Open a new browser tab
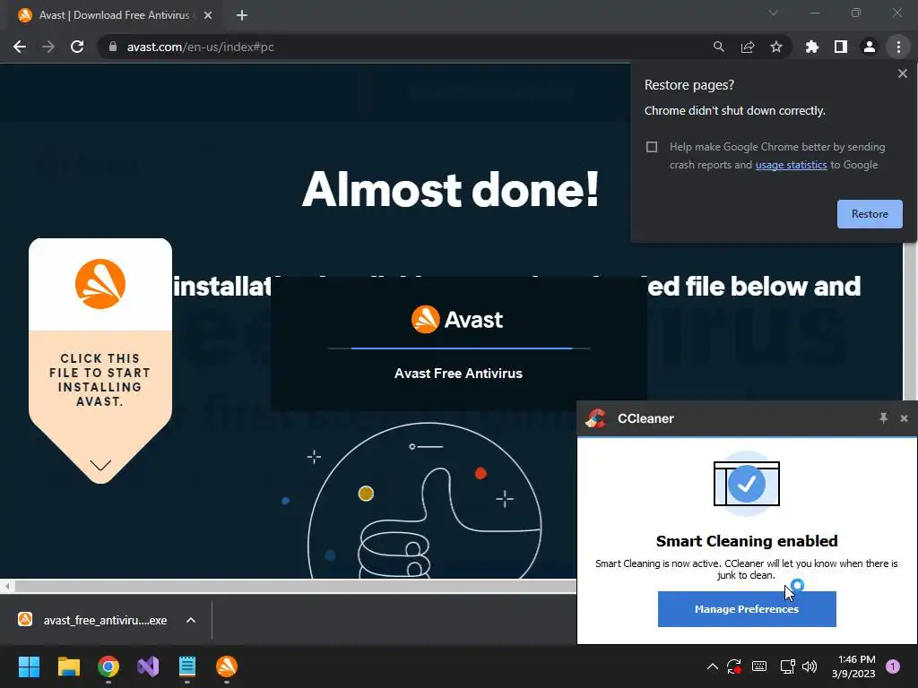Viewport: 918px width, 688px height. coord(242,15)
